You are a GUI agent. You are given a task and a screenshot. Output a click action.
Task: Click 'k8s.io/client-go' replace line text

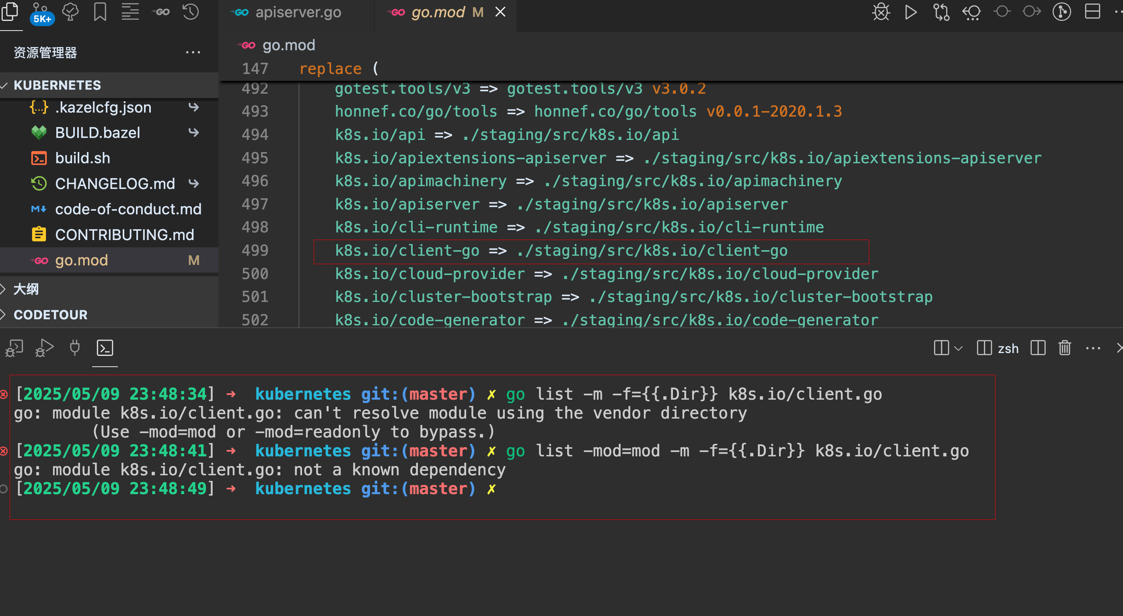[x=561, y=251]
